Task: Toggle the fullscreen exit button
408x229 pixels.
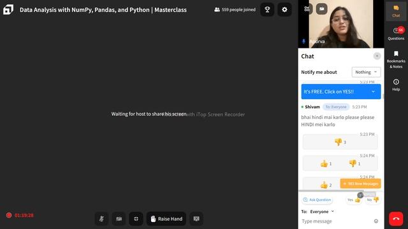Action: (x=136, y=219)
